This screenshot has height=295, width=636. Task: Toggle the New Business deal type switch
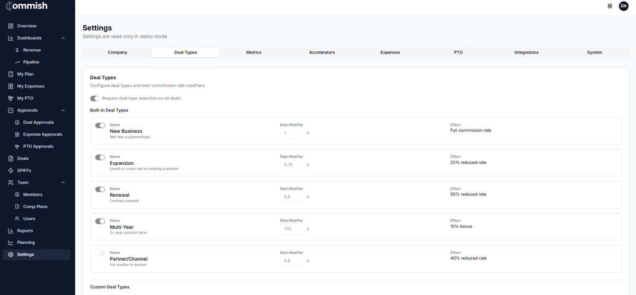[x=100, y=125]
